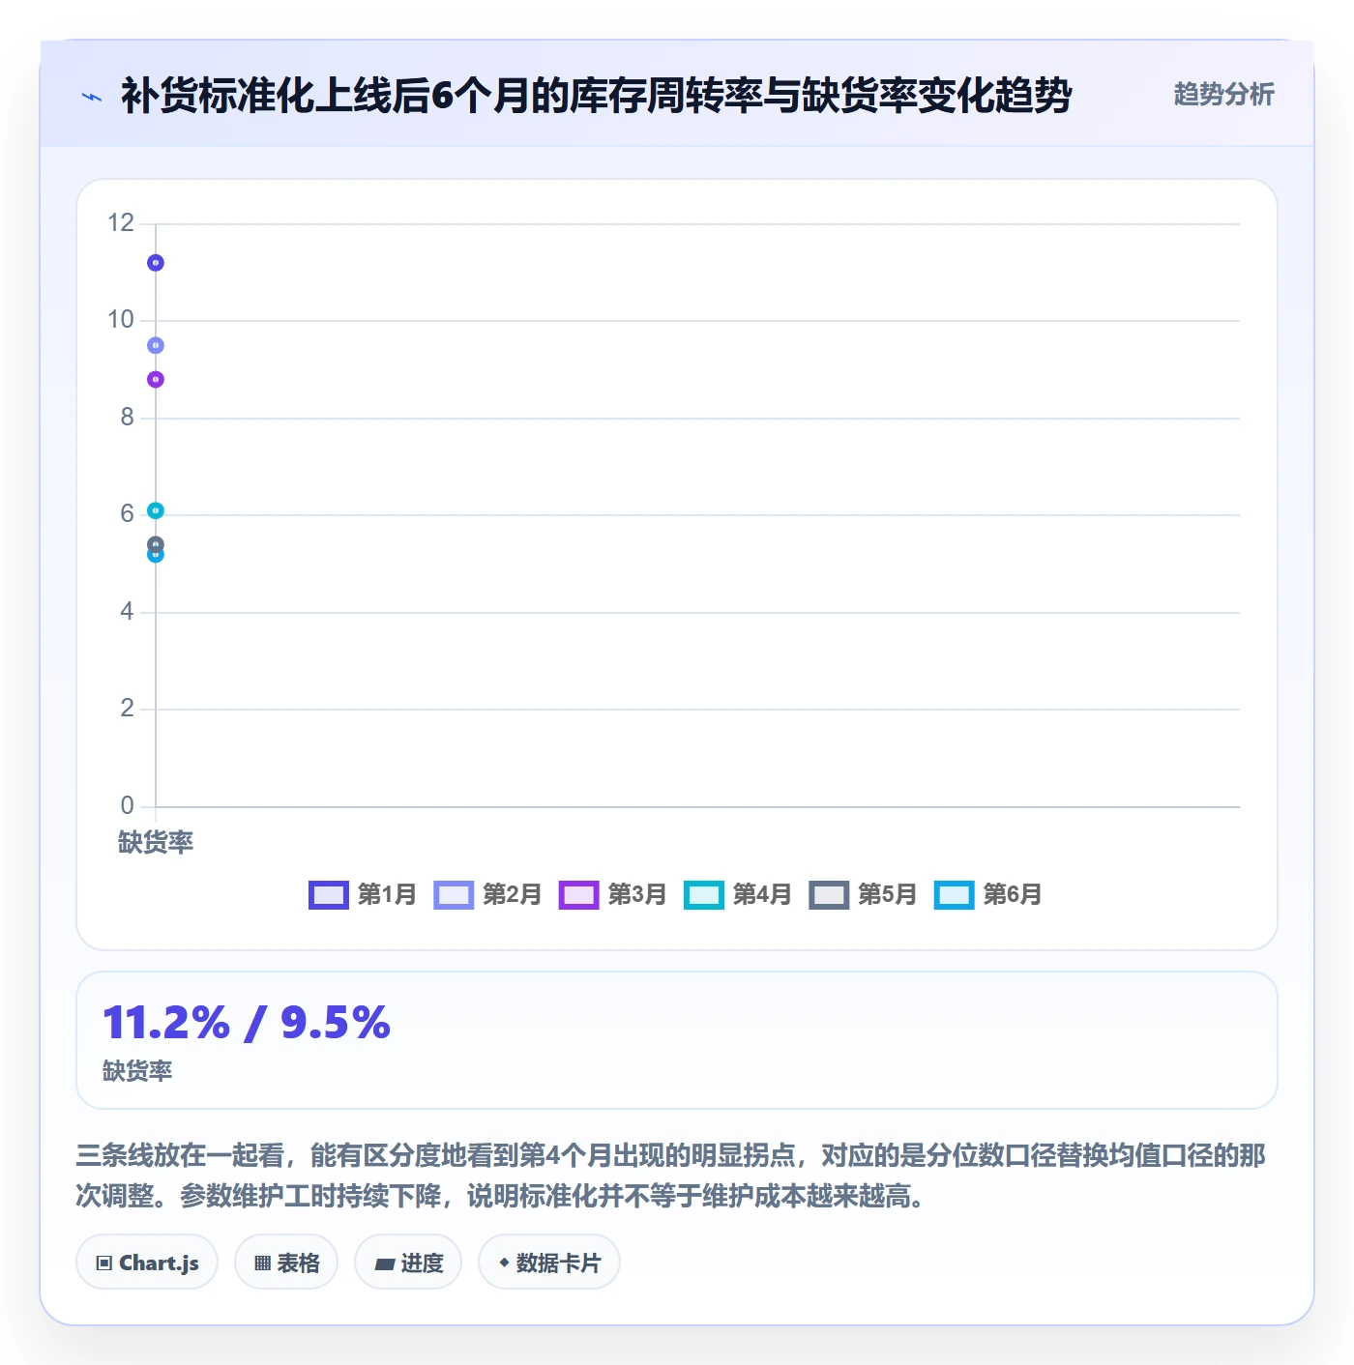Click the lightning bolt icon beside the title
The image size is (1354, 1365).
coord(92,97)
